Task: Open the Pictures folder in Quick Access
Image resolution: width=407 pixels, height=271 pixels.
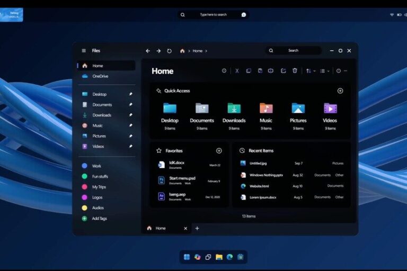Action: [298, 116]
